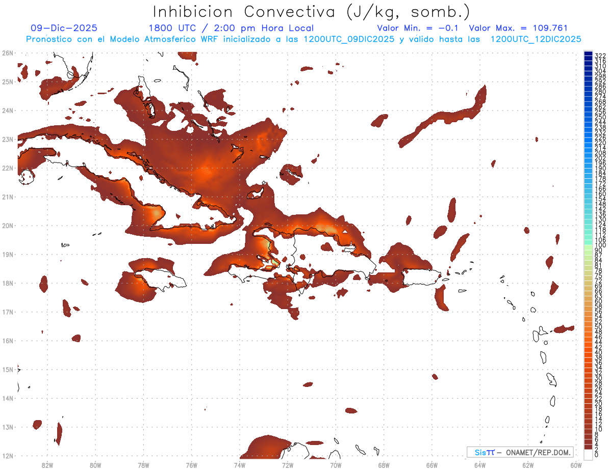Click the "18N" latitude label
The image size is (612, 472).
(x=8, y=283)
